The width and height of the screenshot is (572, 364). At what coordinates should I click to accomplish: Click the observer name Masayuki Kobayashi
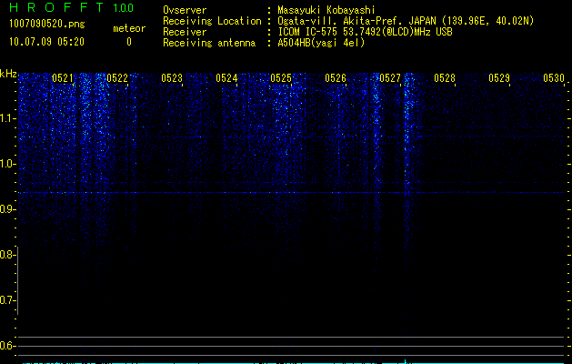(326, 10)
